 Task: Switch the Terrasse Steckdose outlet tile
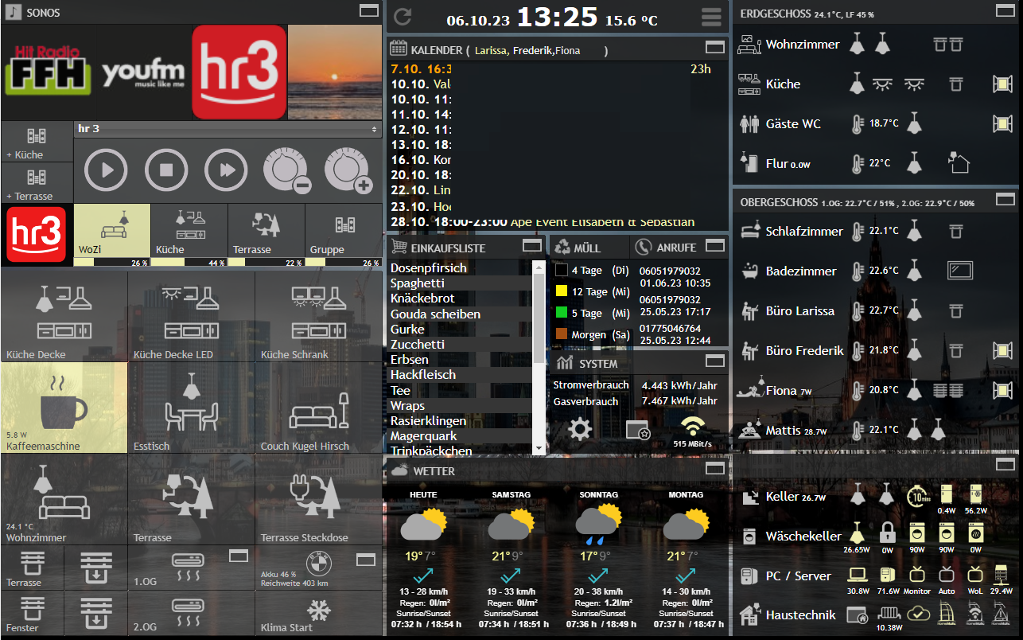pyautogui.click(x=318, y=498)
